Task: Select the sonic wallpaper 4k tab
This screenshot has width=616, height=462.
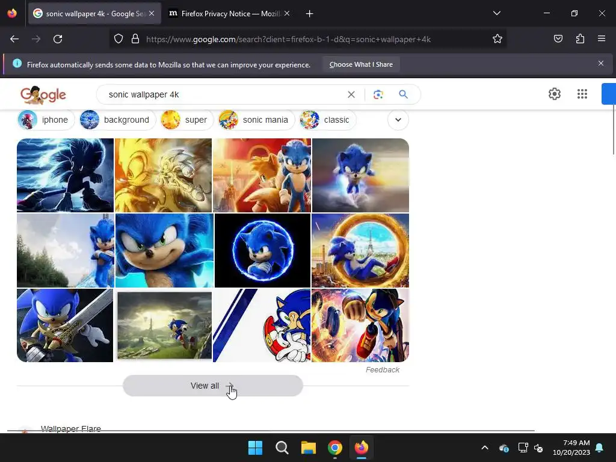Action: pos(94,14)
